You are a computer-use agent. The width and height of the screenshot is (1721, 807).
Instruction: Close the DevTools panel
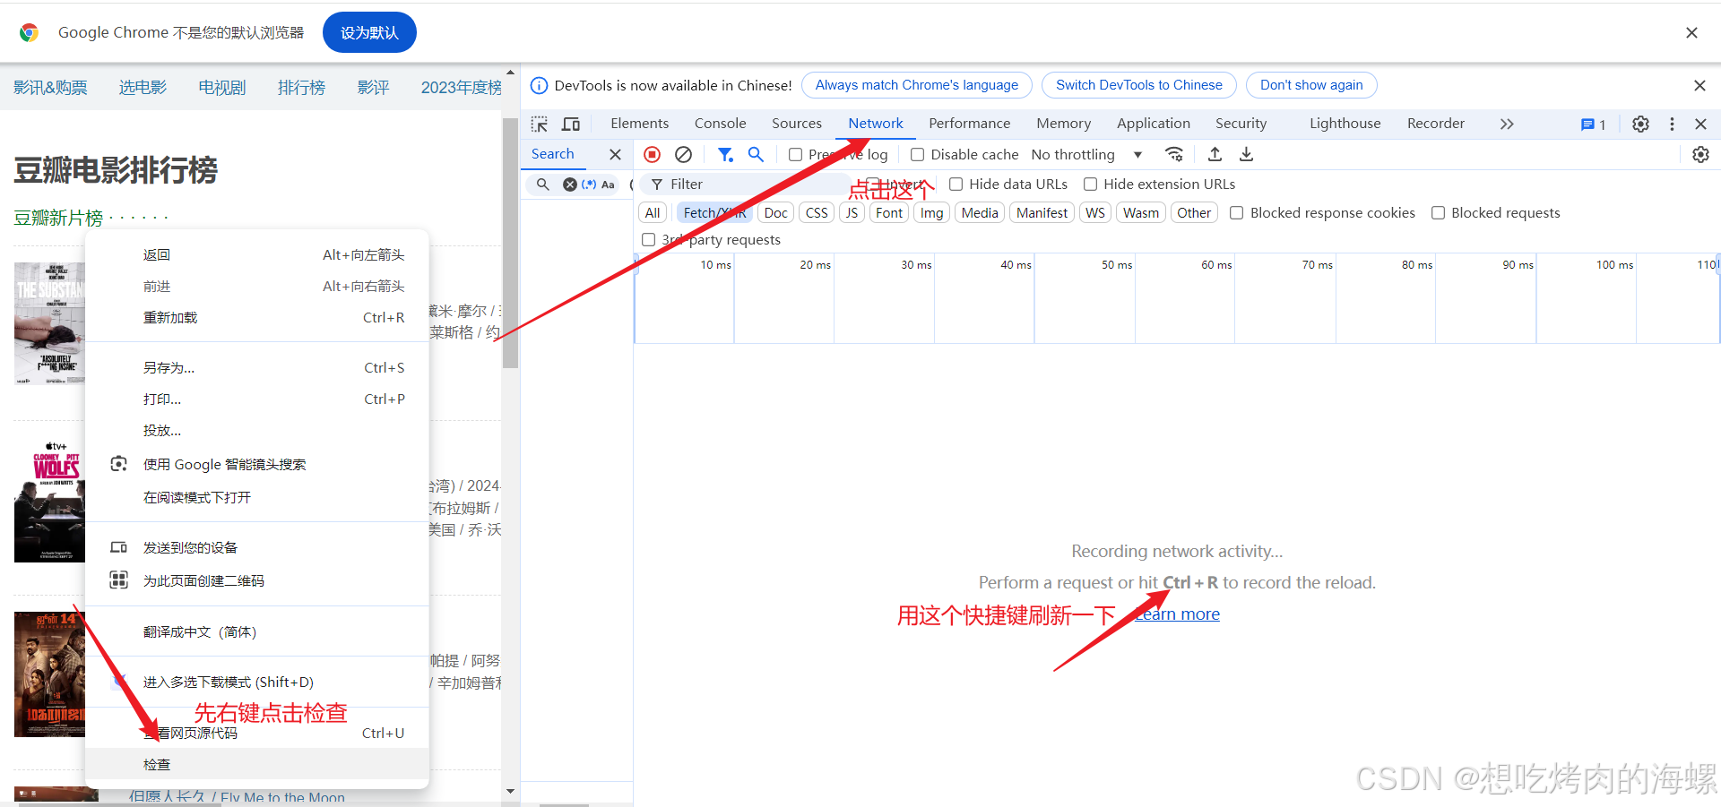point(1700,124)
